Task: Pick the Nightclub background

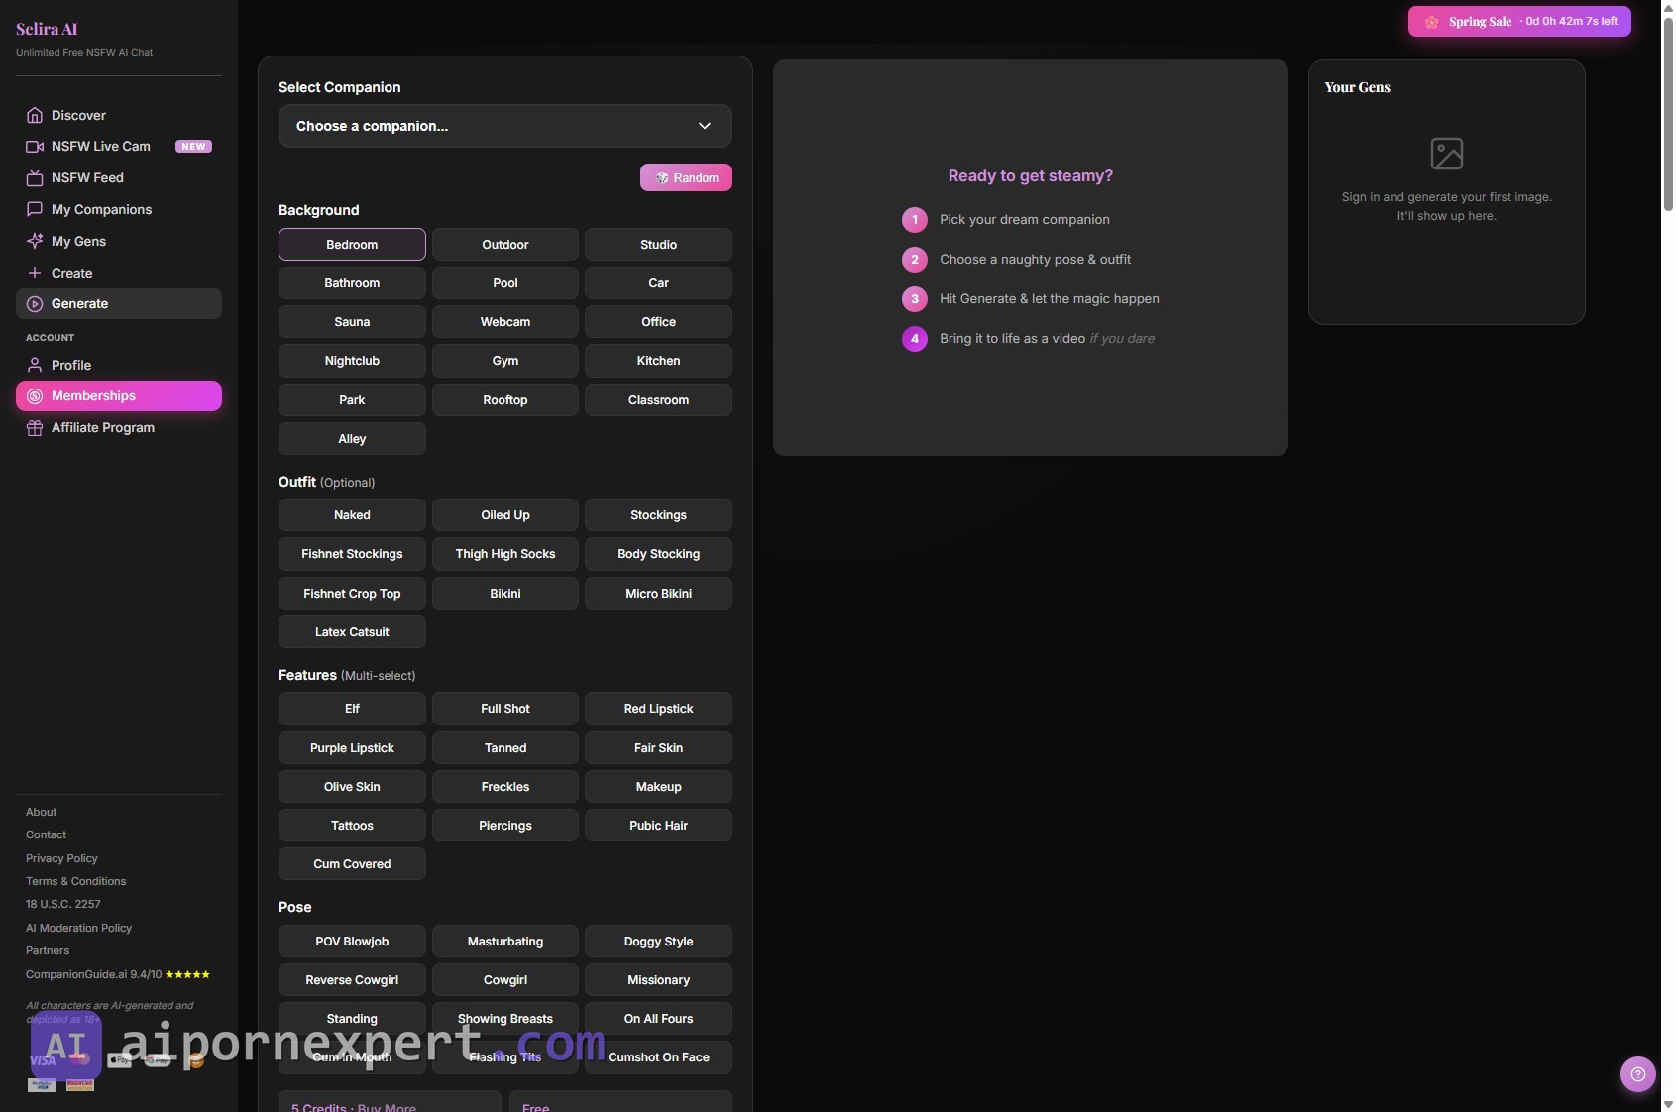Action: click(x=352, y=361)
